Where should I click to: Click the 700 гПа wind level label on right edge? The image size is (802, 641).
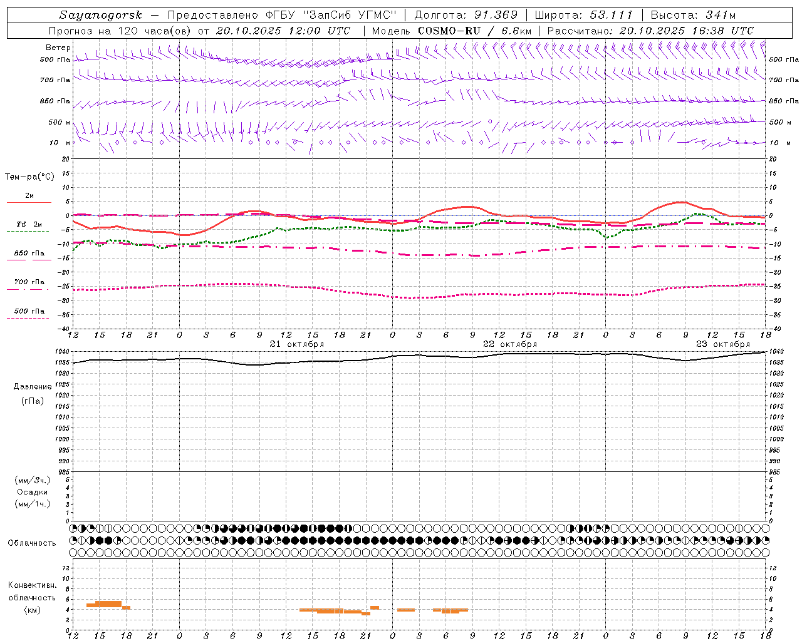784,80
